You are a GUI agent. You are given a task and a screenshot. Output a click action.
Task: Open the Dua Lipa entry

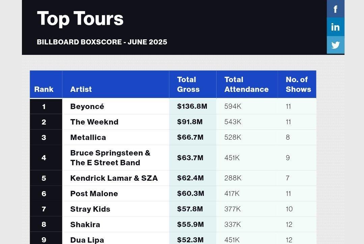click(87, 240)
